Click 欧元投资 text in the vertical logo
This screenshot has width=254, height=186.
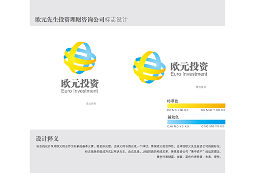[x=80, y=83]
